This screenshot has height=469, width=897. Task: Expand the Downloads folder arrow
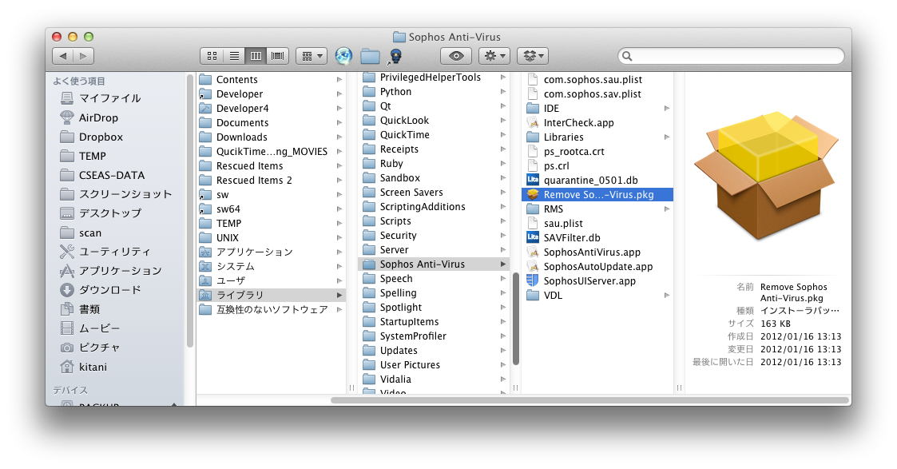pos(339,137)
